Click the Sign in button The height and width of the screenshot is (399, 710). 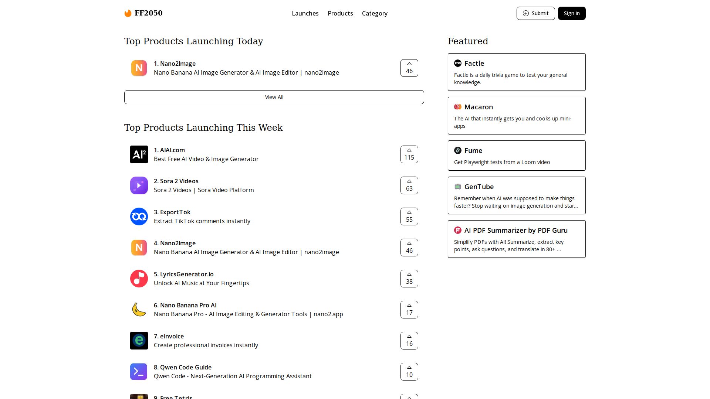(x=571, y=13)
